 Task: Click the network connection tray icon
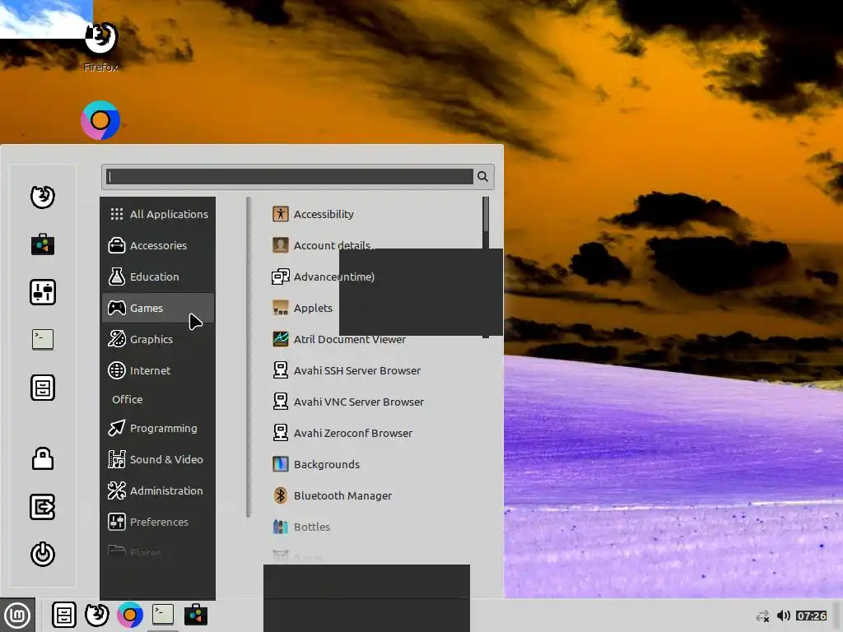click(762, 616)
